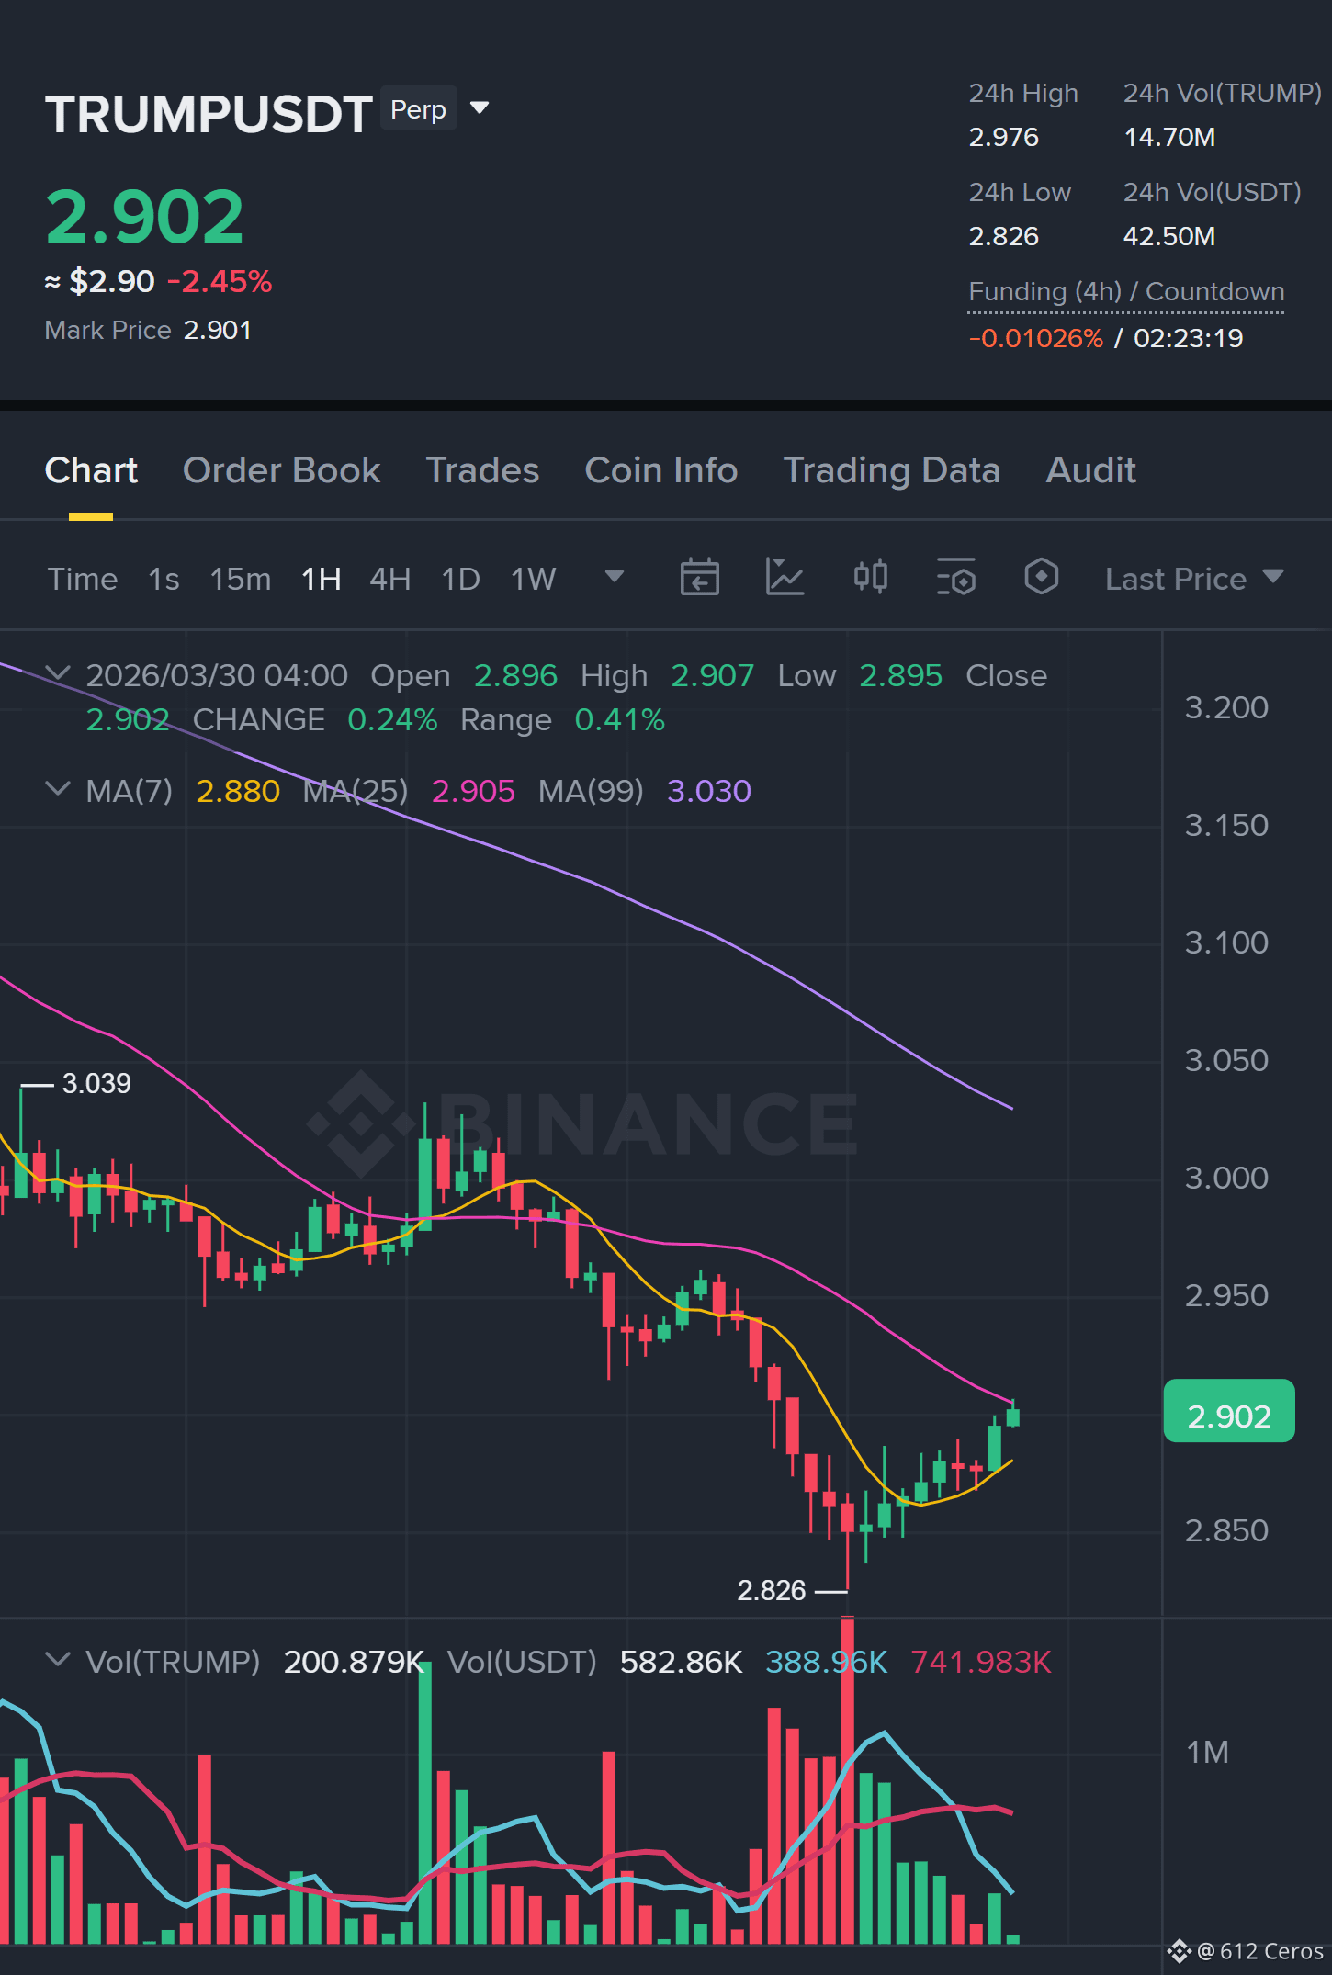The height and width of the screenshot is (1975, 1332).
Task: Select the candlestick style icon
Action: 871,578
